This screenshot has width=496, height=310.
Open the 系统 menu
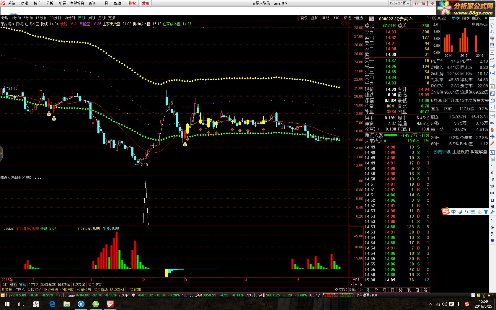click(x=12, y=3)
